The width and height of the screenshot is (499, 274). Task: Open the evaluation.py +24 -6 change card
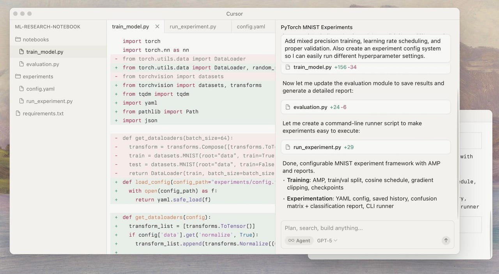tap(365, 107)
